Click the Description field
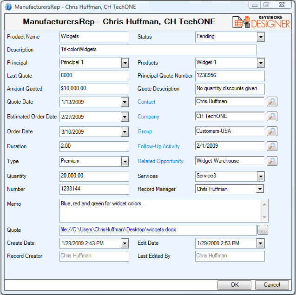Image resolution: width=296 pixels, height=295 pixels. (x=158, y=50)
